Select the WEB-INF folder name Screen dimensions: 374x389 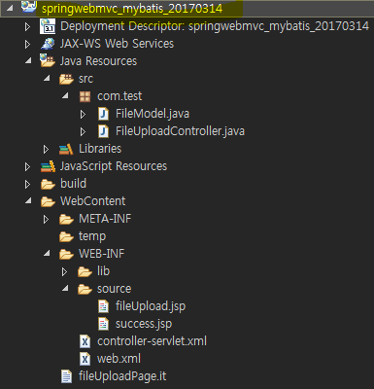pos(102,254)
